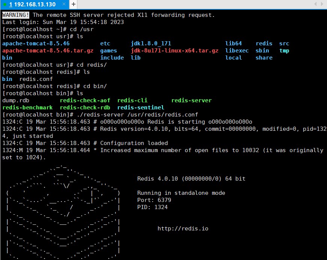Click the green connection status dot on tab

pos(5,4)
